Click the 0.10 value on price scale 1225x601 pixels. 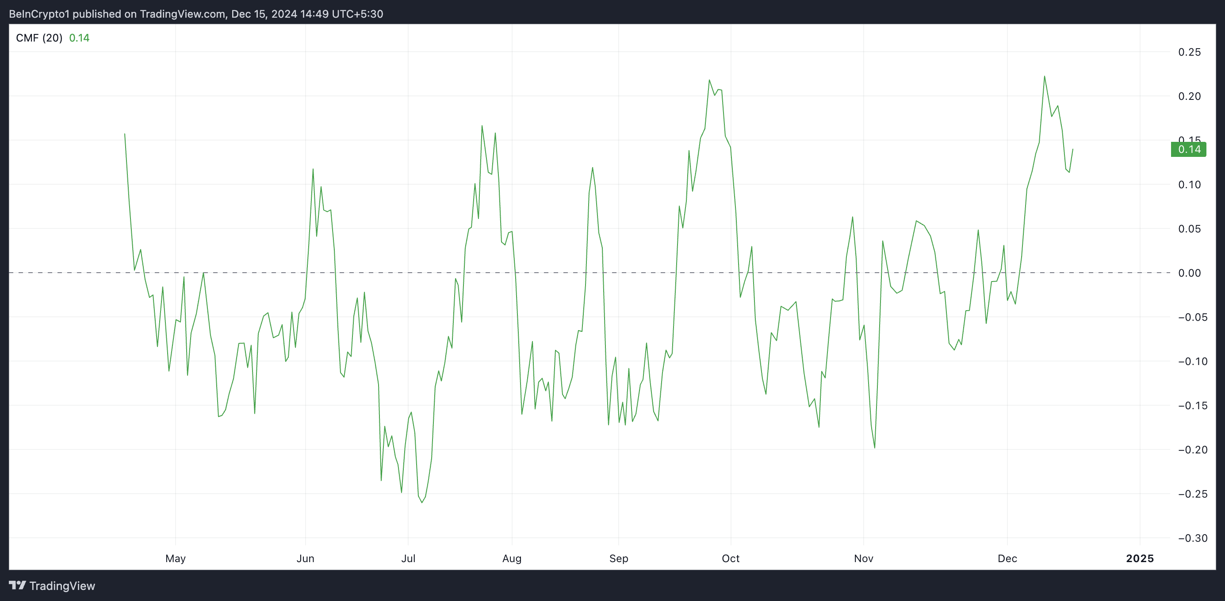[x=1189, y=185]
